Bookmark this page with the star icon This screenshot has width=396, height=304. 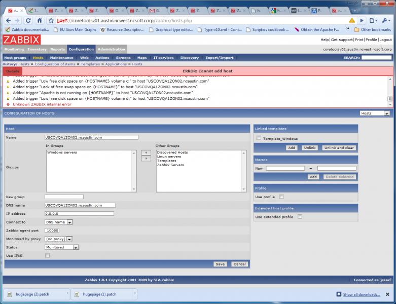point(51,20)
